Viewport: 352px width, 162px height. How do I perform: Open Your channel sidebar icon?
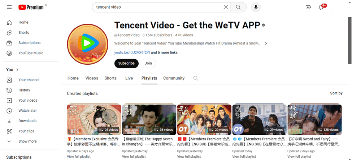click(x=9, y=80)
